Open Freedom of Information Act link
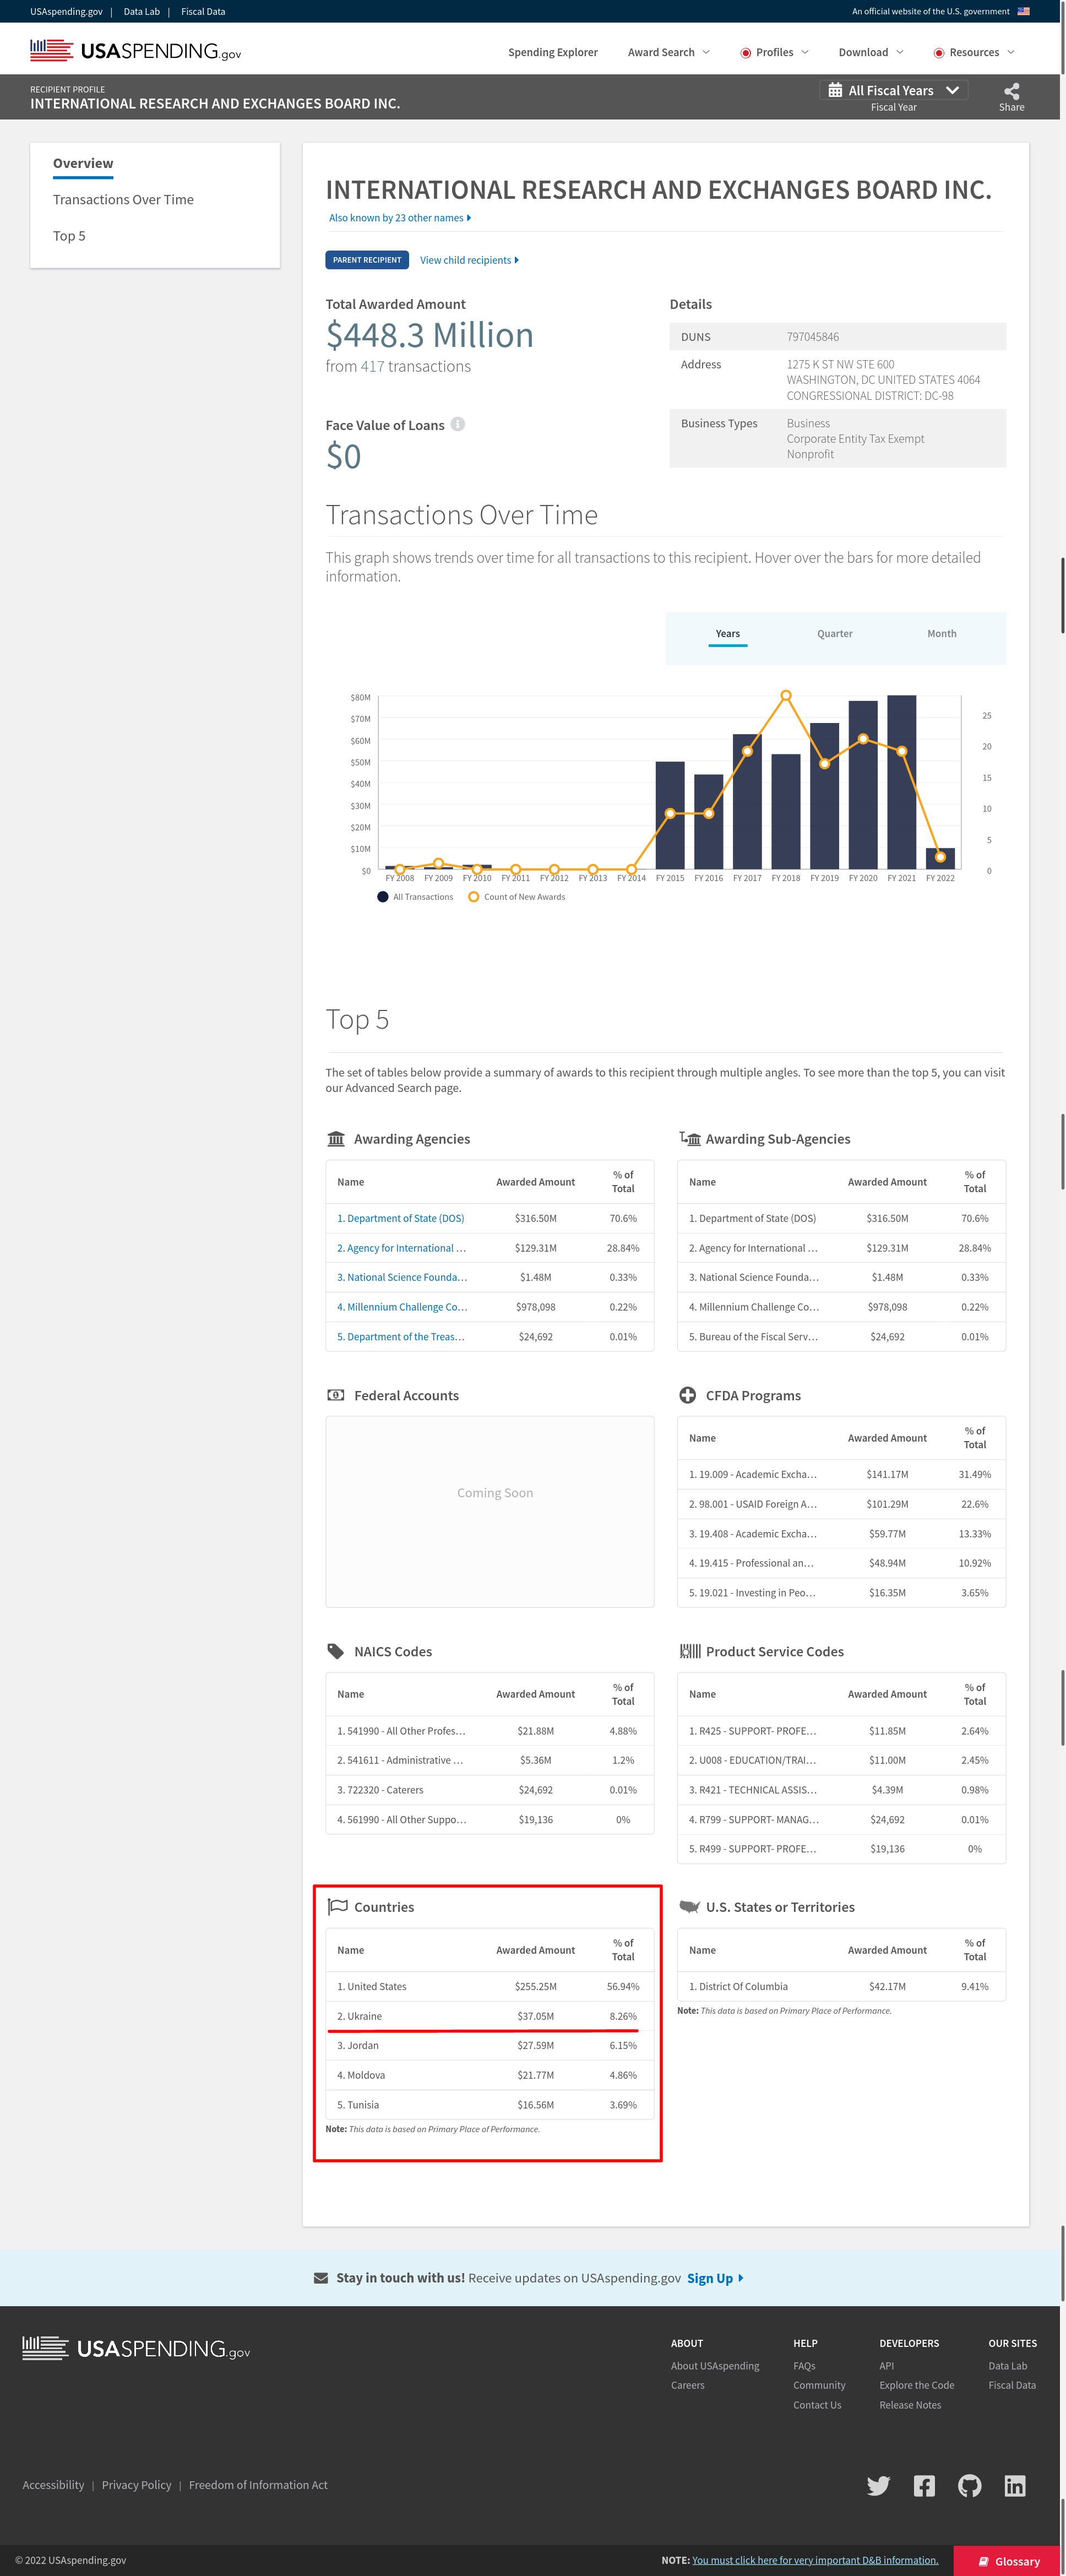Screen dimensions: 1066x2576 point(258,2484)
